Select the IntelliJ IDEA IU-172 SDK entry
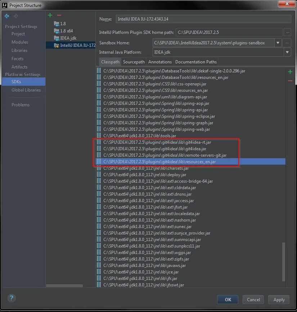The height and width of the screenshot is (312, 297). click(71, 45)
